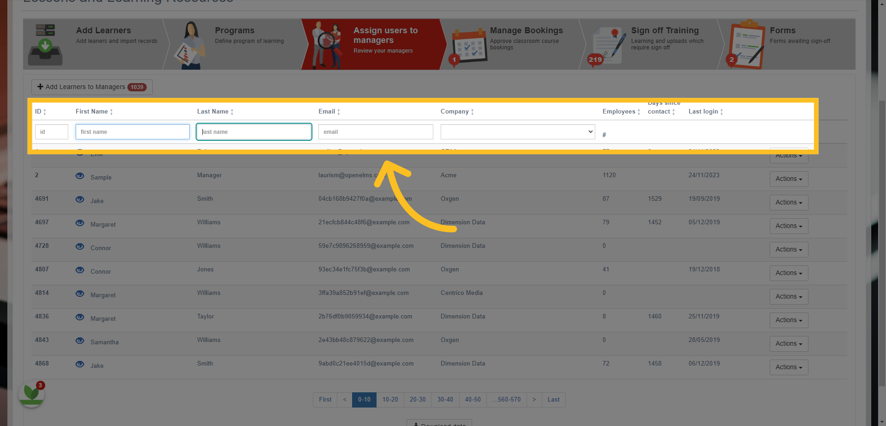This screenshot has height=426, width=886.
Task: Go to page 560-570
Action: (x=506, y=400)
